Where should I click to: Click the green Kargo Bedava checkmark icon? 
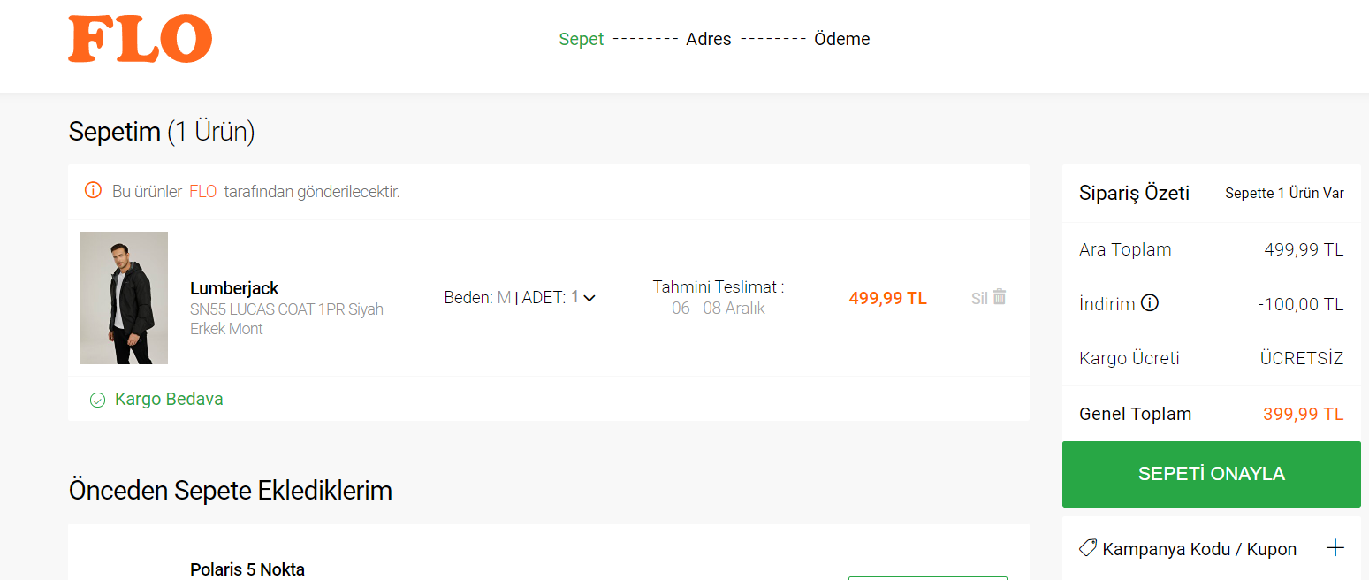pyautogui.click(x=98, y=400)
